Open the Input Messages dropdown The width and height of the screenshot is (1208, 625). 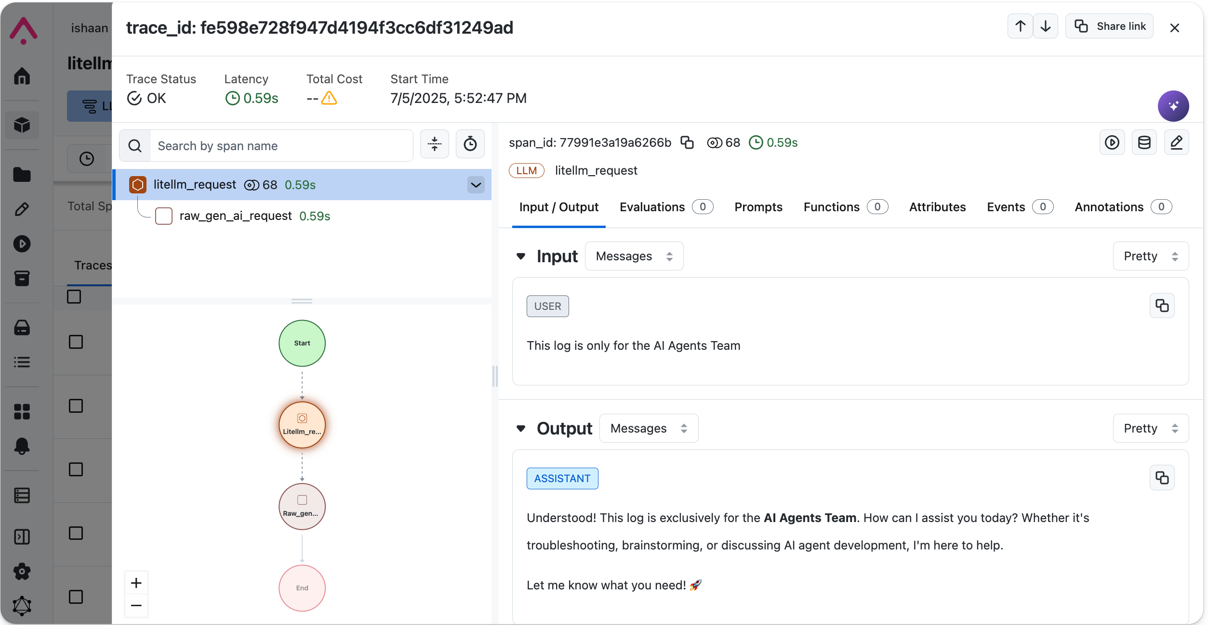pos(634,256)
